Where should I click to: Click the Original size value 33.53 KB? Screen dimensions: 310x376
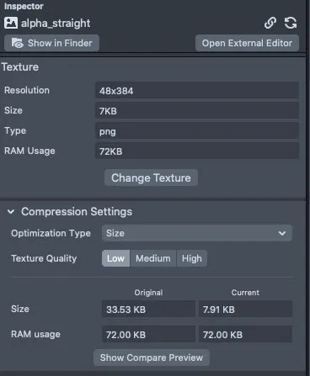148,309
